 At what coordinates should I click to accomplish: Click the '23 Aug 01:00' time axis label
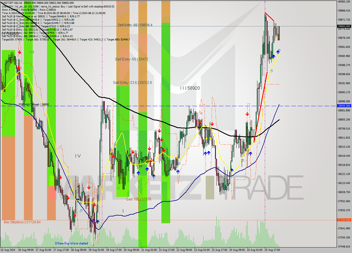click(202, 250)
